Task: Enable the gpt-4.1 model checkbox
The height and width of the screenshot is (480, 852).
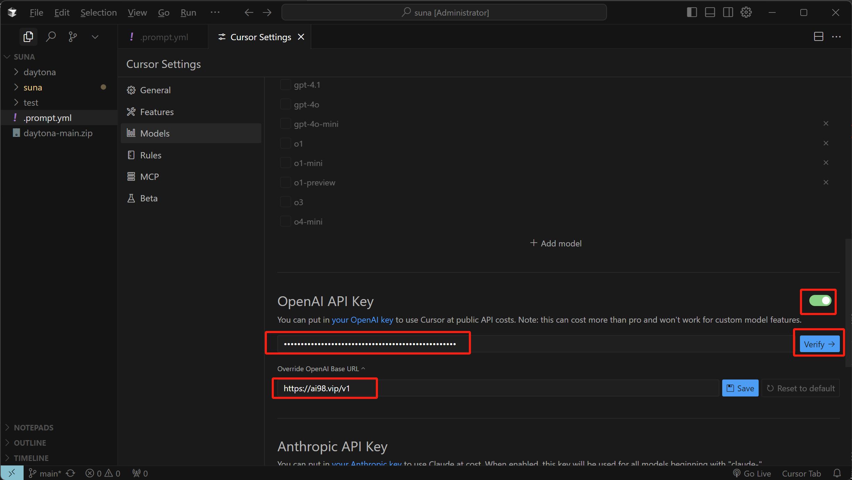Action: point(285,85)
